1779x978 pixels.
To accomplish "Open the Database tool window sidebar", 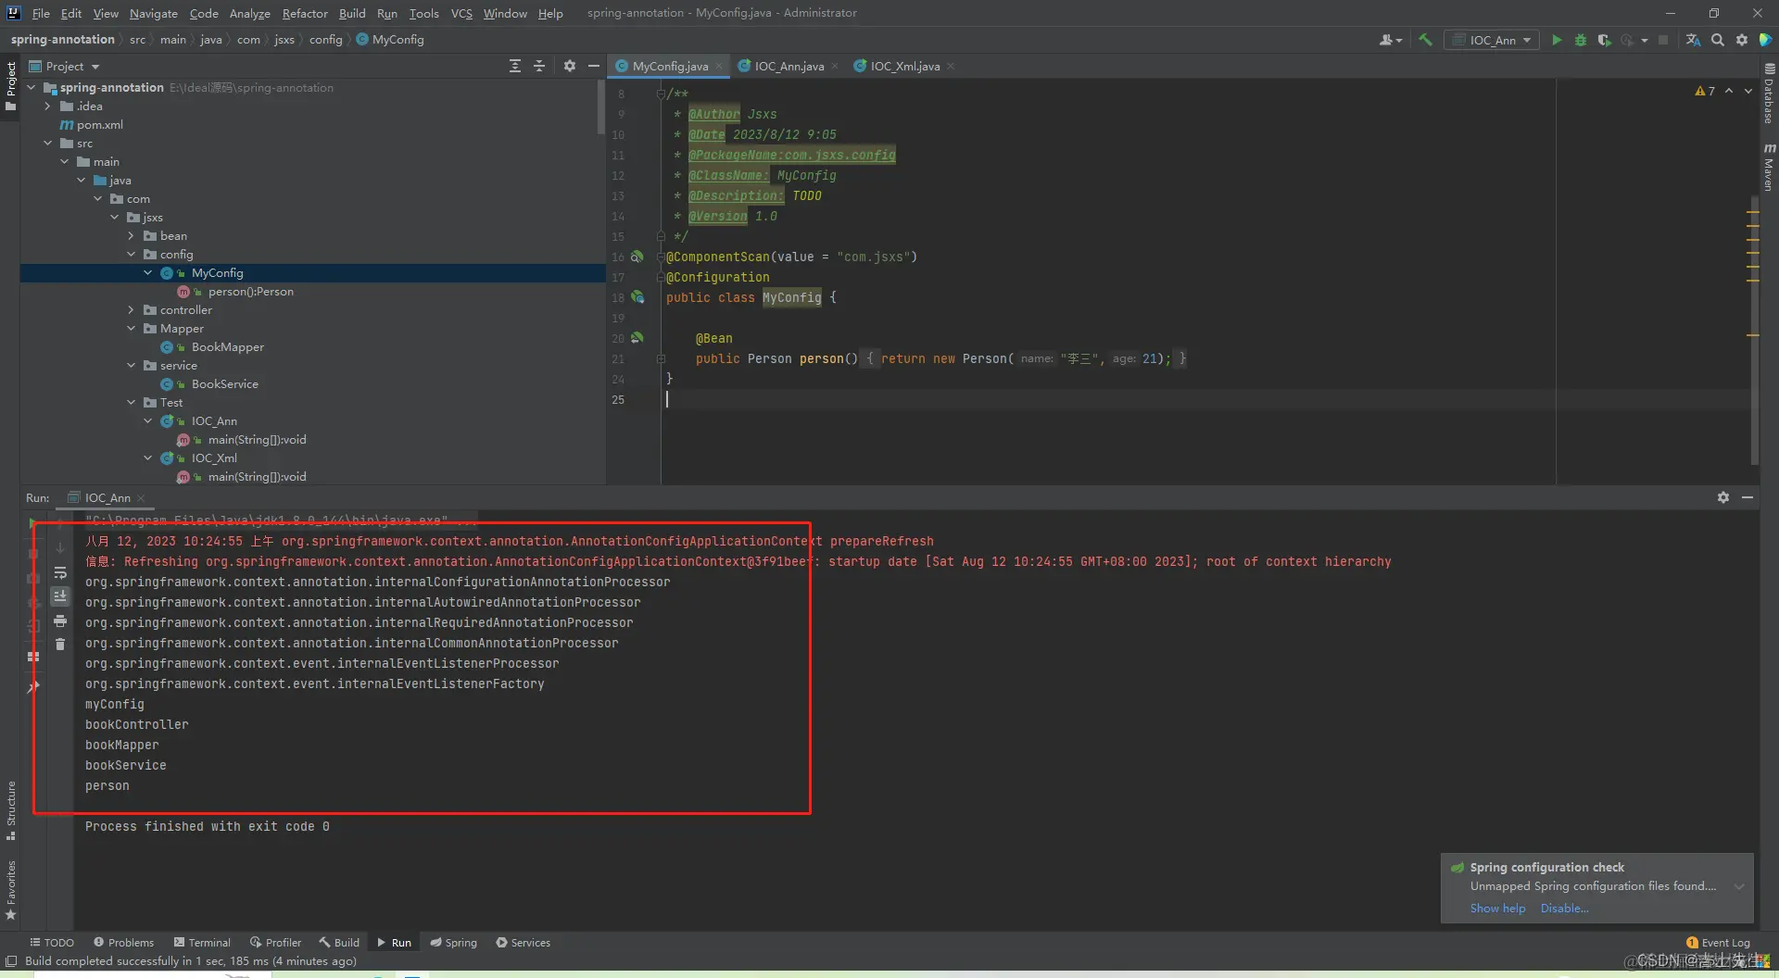I will pyautogui.click(x=1769, y=93).
